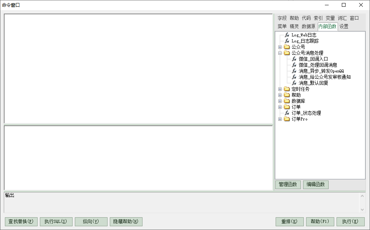Click the folder icon of 数据库

(287, 101)
